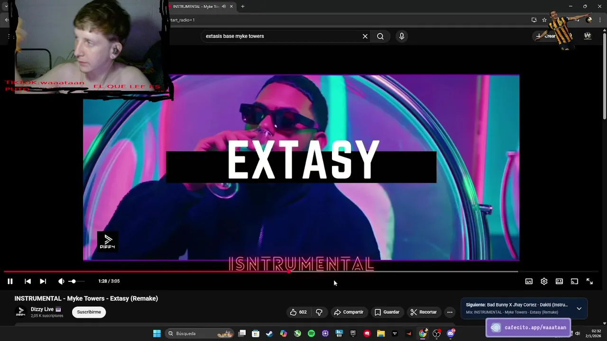Open the Chrome profile avatar
607x341 pixels.
tap(589, 20)
